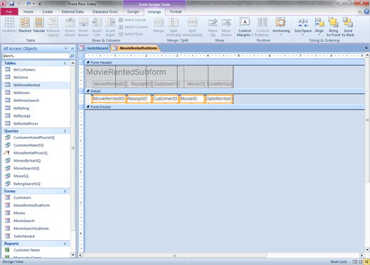The width and height of the screenshot is (370, 265).
Task: Click Select Column option
Action: click(x=133, y=27)
